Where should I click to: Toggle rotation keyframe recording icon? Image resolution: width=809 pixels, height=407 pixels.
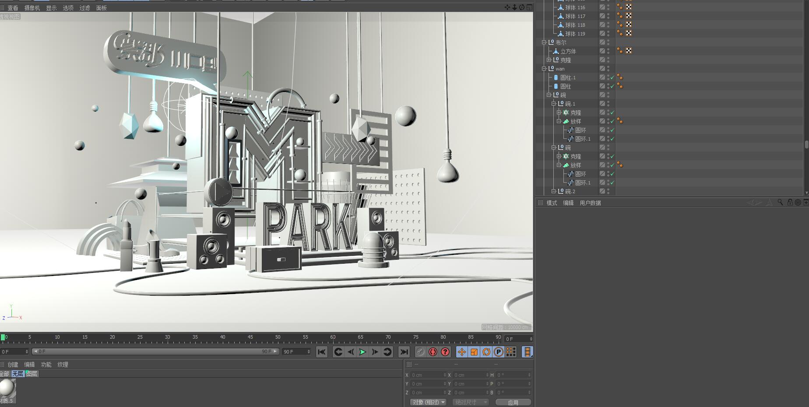click(486, 352)
